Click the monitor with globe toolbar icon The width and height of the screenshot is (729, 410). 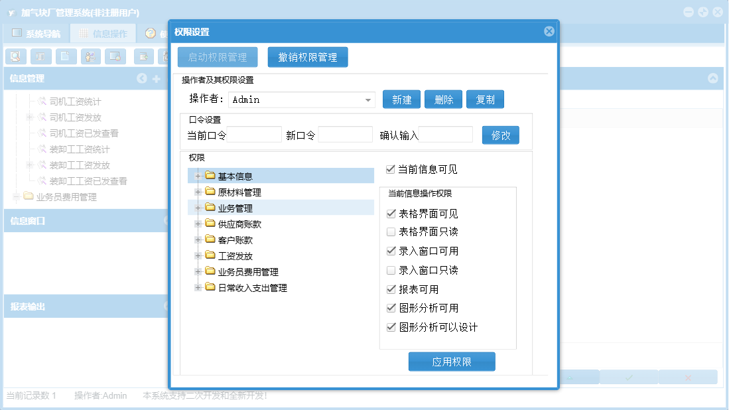[115, 56]
